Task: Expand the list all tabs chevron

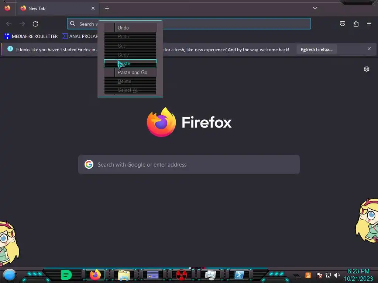Action: click(x=315, y=8)
